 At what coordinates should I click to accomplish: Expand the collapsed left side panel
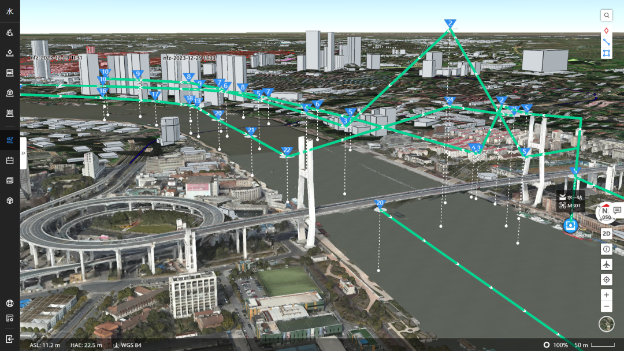click(x=24, y=153)
